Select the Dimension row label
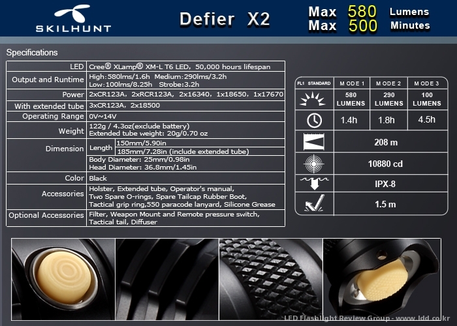The width and height of the screenshot is (457, 326). [x=65, y=149]
